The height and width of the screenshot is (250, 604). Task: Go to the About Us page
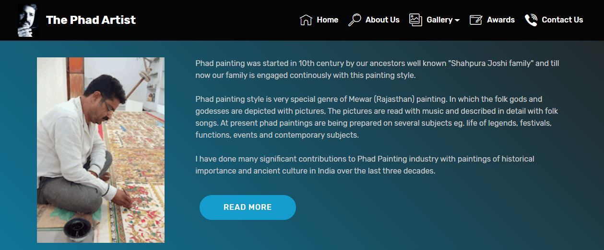pos(382,20)
